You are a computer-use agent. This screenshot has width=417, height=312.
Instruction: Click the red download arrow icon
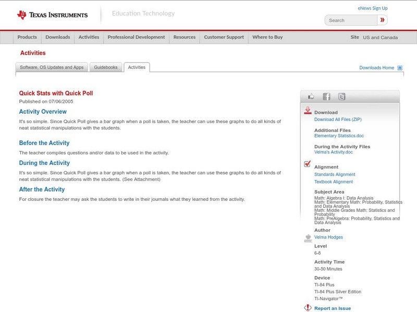308,110
